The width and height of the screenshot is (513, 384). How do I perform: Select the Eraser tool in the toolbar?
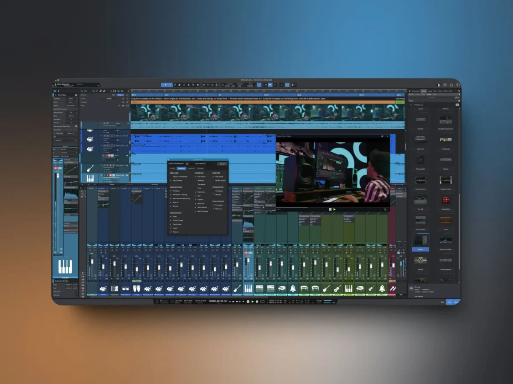click(x=179, y=85)
